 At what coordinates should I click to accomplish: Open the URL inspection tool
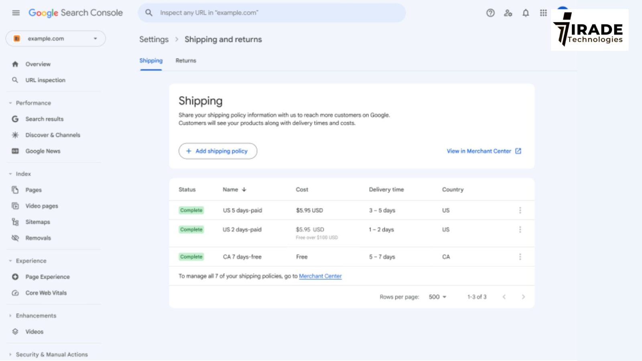(45, 80)
